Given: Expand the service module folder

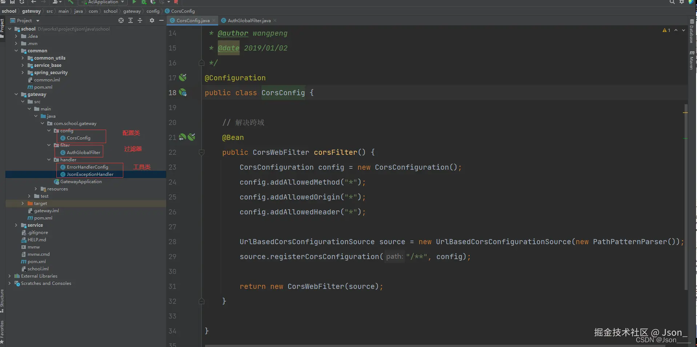Looking at the screenshot, I should pos(16,225).
